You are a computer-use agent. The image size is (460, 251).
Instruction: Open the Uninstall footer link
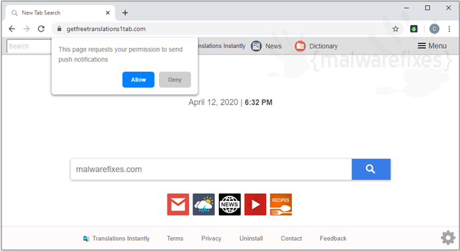[251, 239]
